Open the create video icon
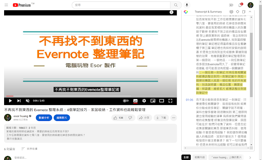Viewport: 262px width, 160px height. coord(231,5)
